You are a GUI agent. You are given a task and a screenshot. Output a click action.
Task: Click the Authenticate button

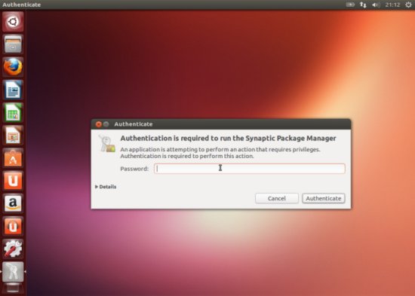pyautogui.click(x=324, y=199)
